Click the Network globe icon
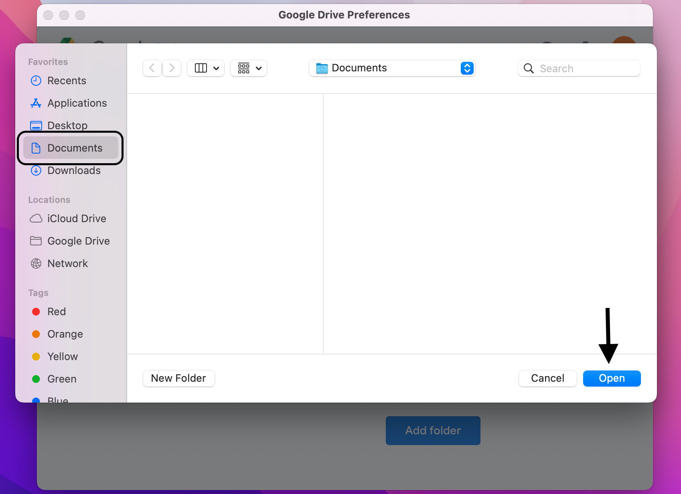This screenshot has height=494, width=681. click(36, 263)
